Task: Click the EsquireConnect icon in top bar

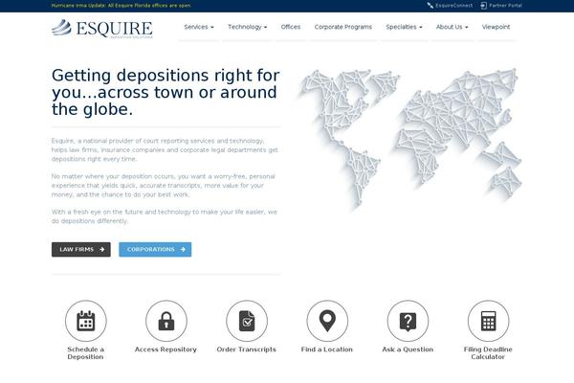Action: (430, 6)
